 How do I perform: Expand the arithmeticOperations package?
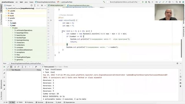tap(13, 30)
